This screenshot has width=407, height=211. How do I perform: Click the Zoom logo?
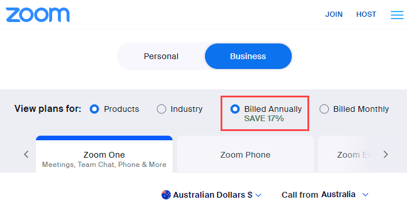[38, 14]
